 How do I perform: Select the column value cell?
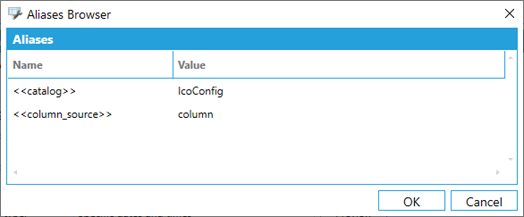click(x=196, y=115)
